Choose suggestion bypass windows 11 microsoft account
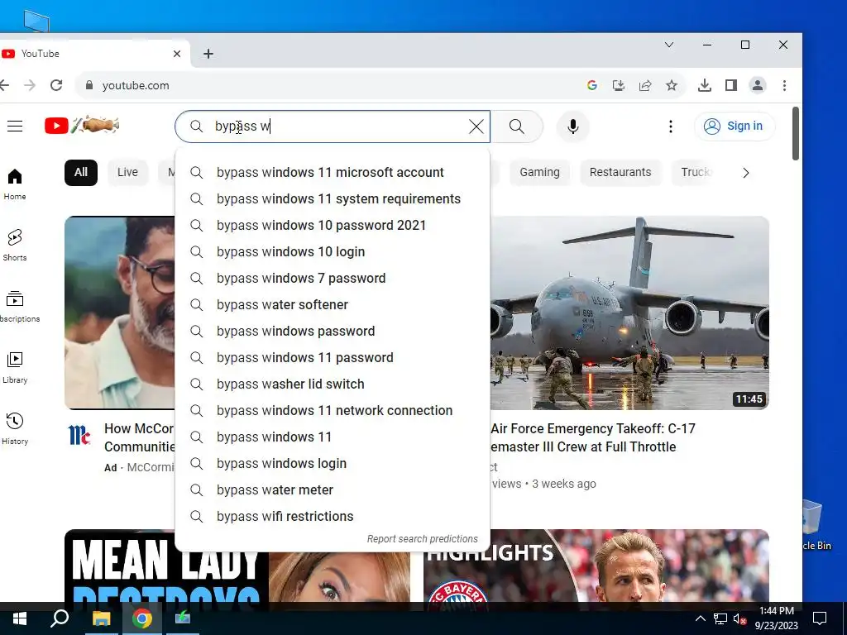 (x=333, y=172)
